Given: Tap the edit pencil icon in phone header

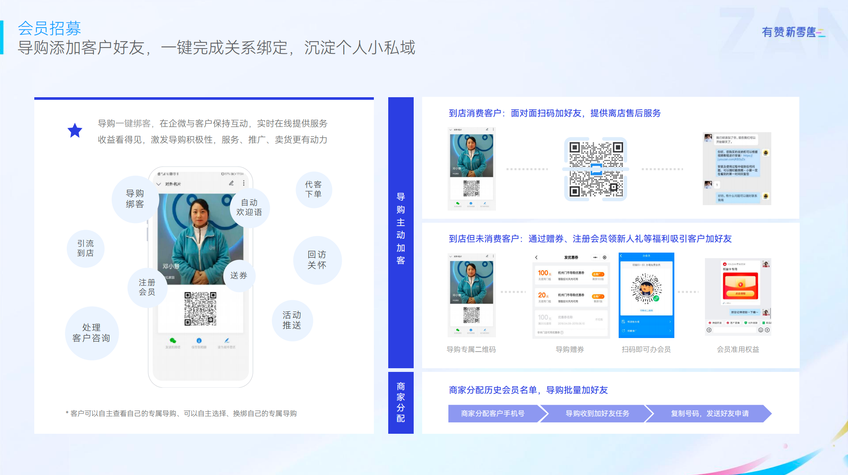Looking at the screenshot, I should (x=231, y=183).
